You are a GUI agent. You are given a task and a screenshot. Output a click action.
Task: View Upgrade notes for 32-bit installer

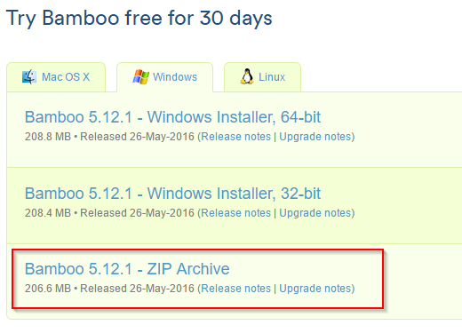coord(315,213)
